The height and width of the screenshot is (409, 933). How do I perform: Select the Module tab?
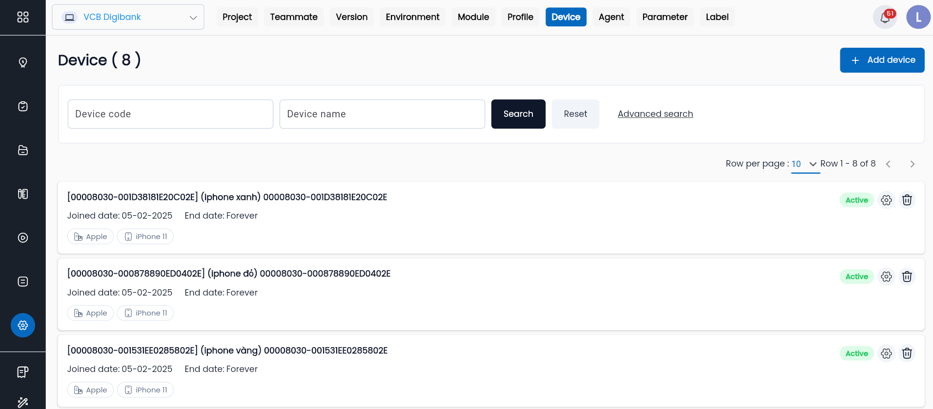tap(473, 17)
